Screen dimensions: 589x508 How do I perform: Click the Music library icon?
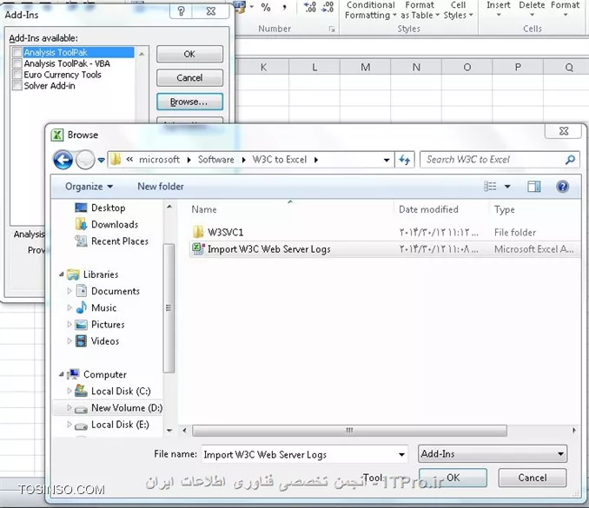[x=81, y=308]
